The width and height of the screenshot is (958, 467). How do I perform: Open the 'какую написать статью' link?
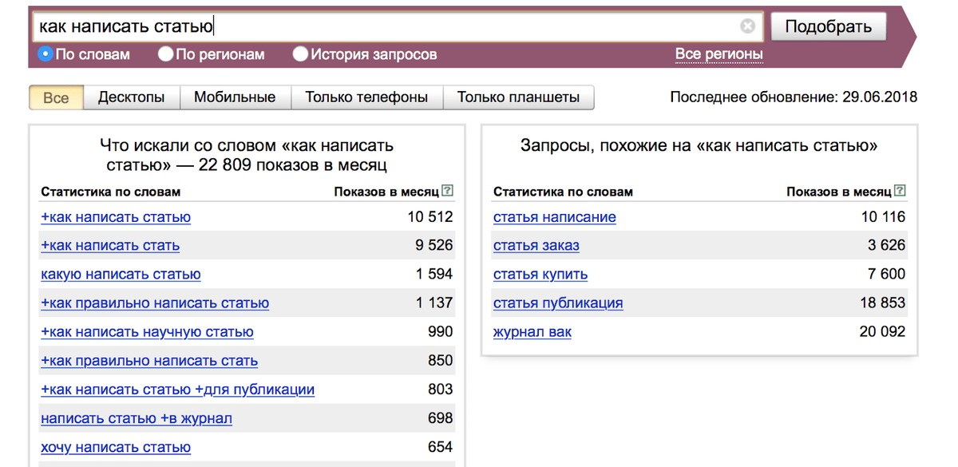tap(121, 275)
